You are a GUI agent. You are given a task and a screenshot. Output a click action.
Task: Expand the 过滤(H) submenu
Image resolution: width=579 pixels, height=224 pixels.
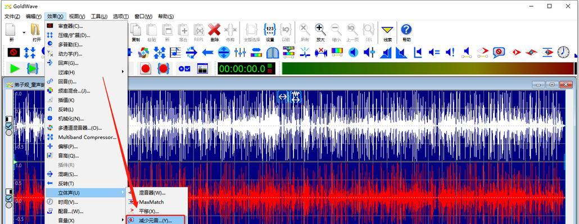tap(87, 72)
